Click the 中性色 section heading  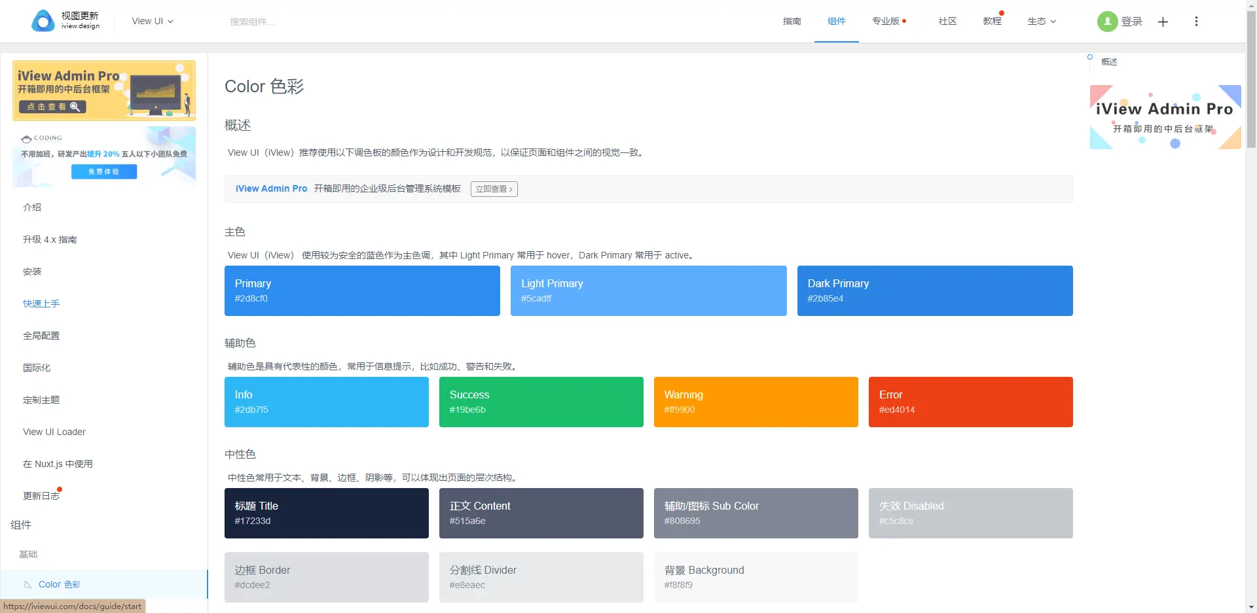[x=240, y=454]
